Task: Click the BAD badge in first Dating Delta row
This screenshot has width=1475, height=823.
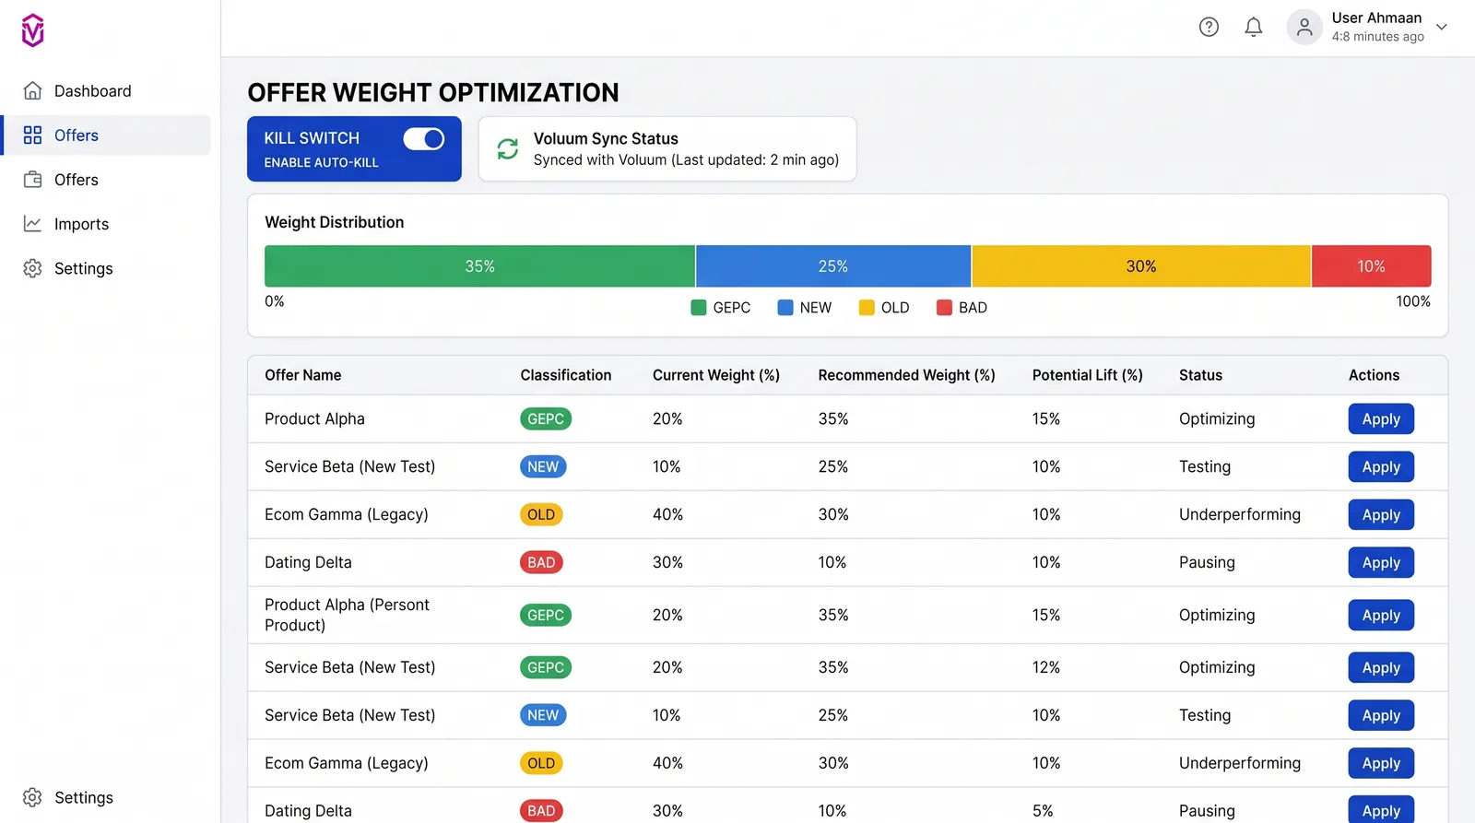Action: coord(541,562)
